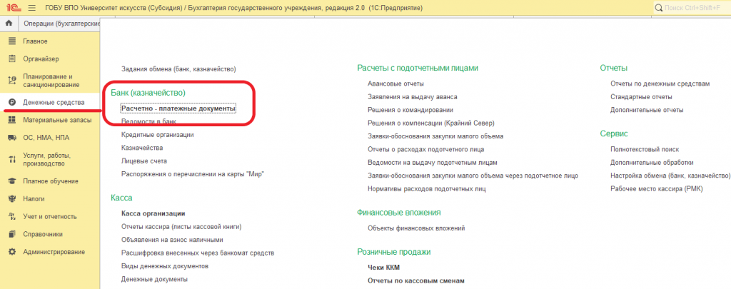Screen dimensions: 731x289
Task: Click the Платное обучение section icon
Action: [x=13, y=181]
